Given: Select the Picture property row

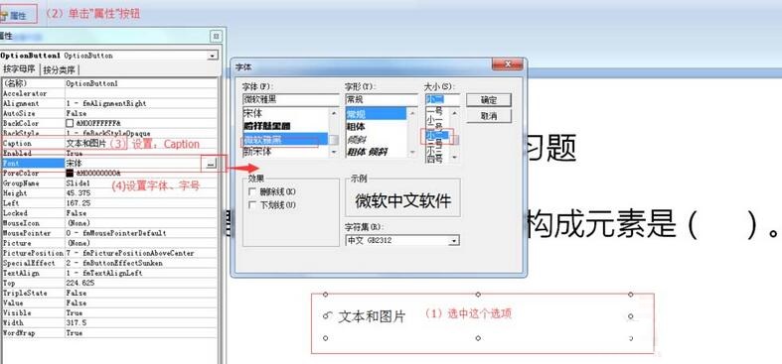Looking at the screenshot, I should (109, 243).
